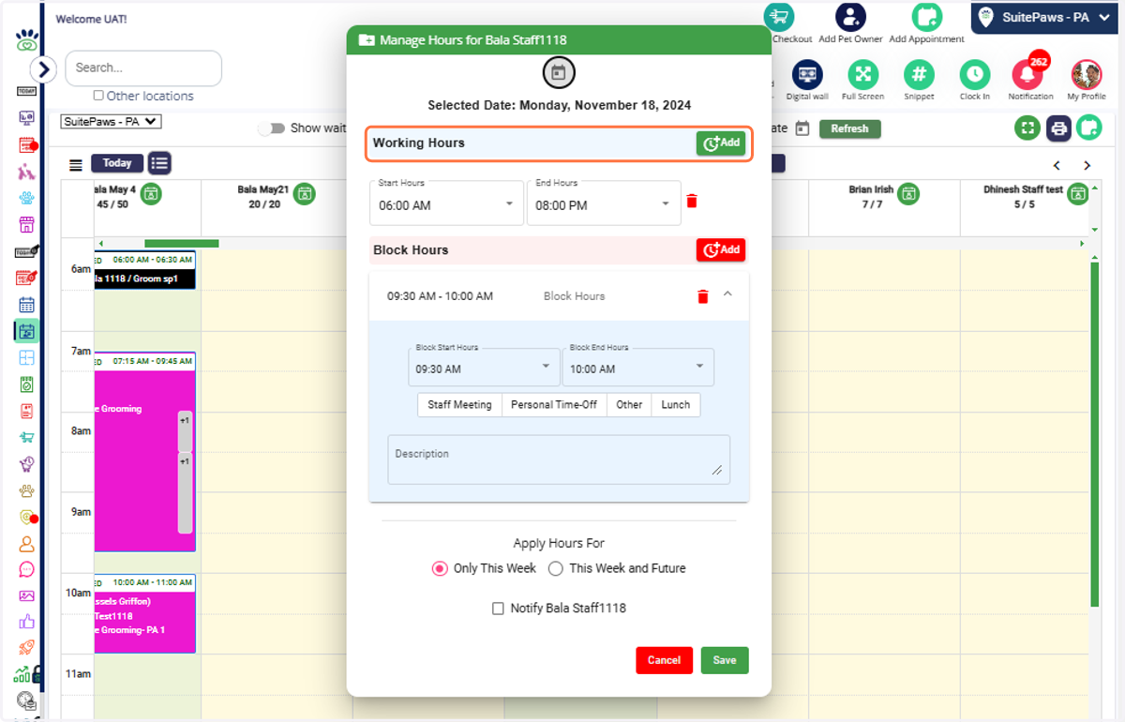Screen dimensions: 1125x722
Task: Add a new Working Hours entry
Action: click(721, 143)
